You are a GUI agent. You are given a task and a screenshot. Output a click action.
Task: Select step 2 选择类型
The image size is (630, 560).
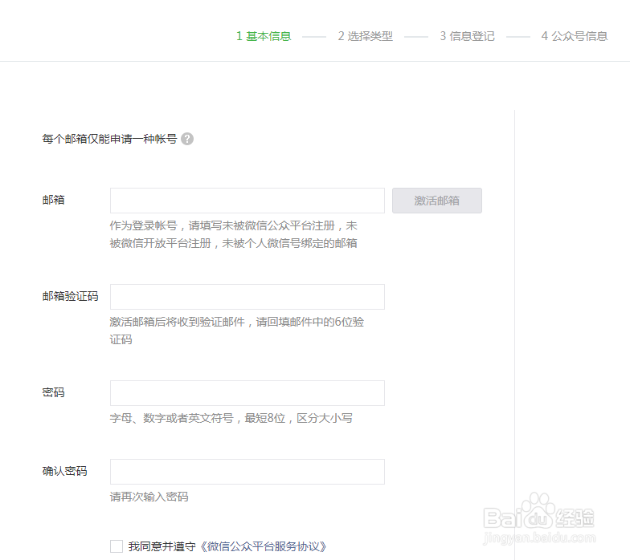(365, 36)
